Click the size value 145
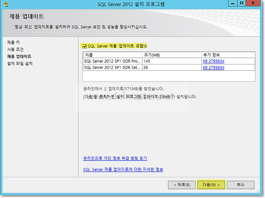 coord(147,61)
